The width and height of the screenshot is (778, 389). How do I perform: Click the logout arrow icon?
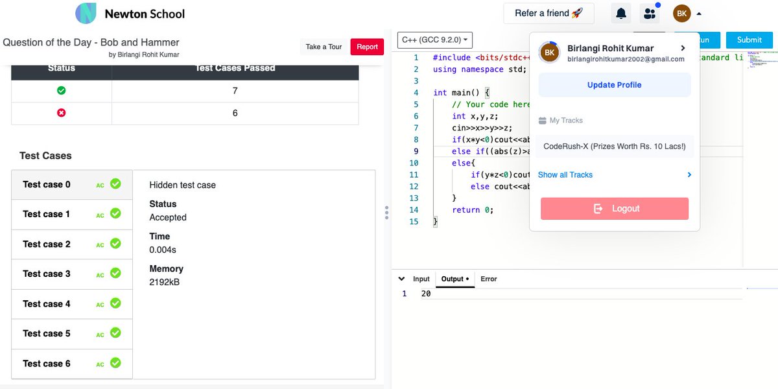(x=598, y=209)
